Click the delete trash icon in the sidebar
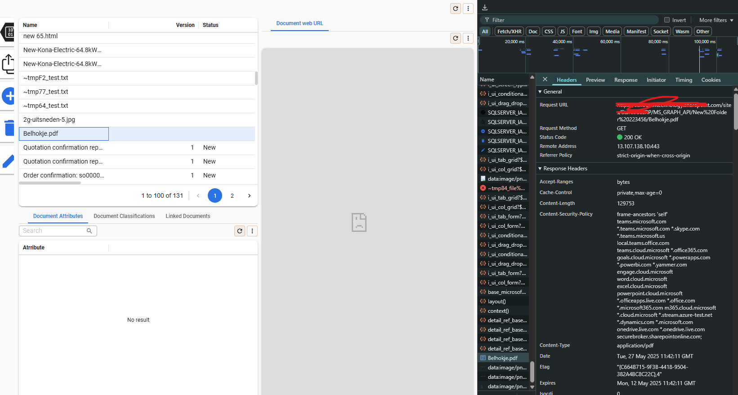 [x=9, y=128]
